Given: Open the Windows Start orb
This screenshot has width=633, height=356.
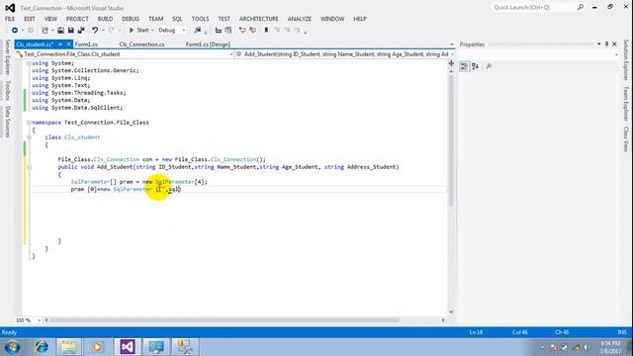Looking at the screenshot, I should click(12, 347).
